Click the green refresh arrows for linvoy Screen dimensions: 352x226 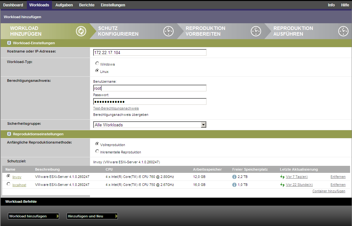tap(282, 177)
